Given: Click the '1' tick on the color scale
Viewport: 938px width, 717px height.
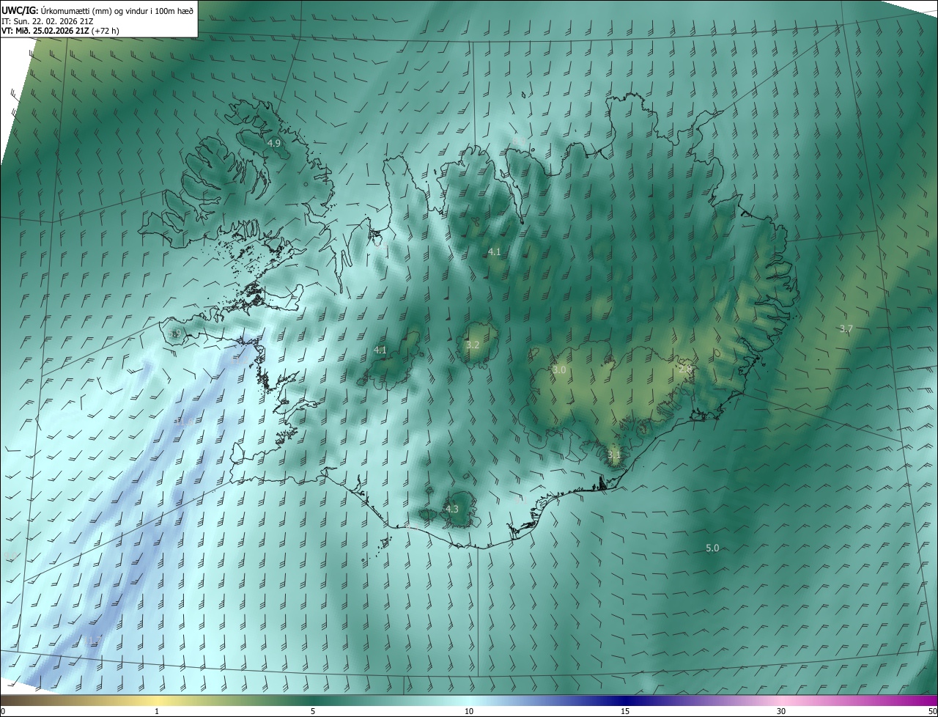Looking at the screenshot, I should coord(157,711).
